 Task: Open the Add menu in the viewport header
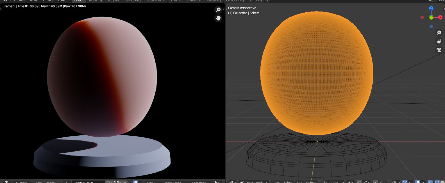pos(299,182)
